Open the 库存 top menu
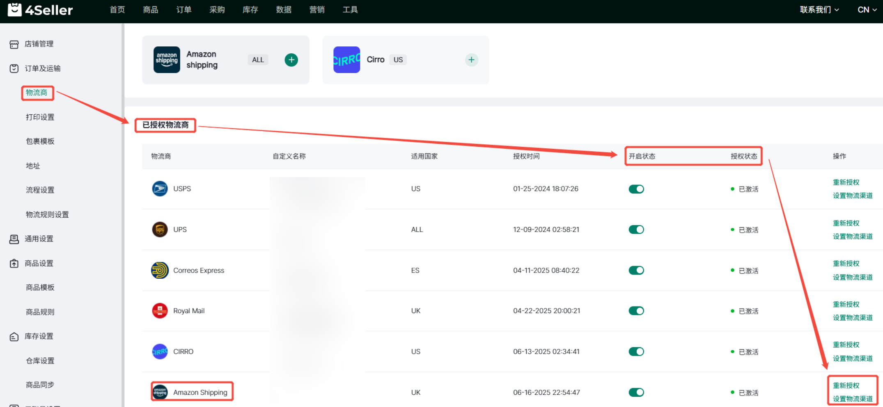The width and height of the screenshot is (883, 407). click(x=250, y=9)
